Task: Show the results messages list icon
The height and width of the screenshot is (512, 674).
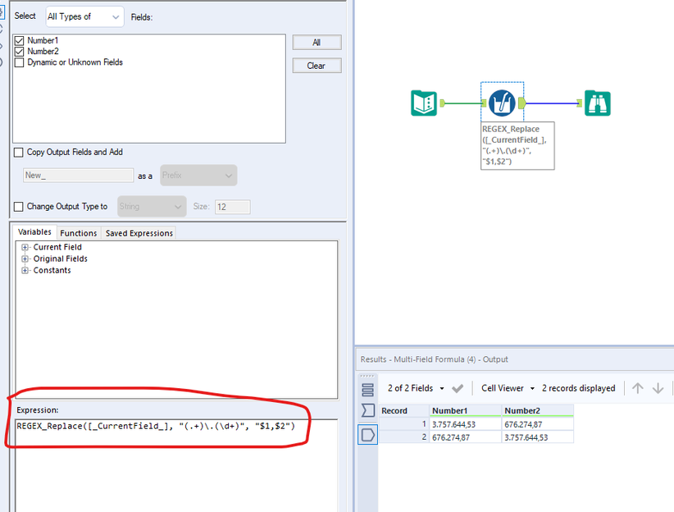Action: pos(367,390)
